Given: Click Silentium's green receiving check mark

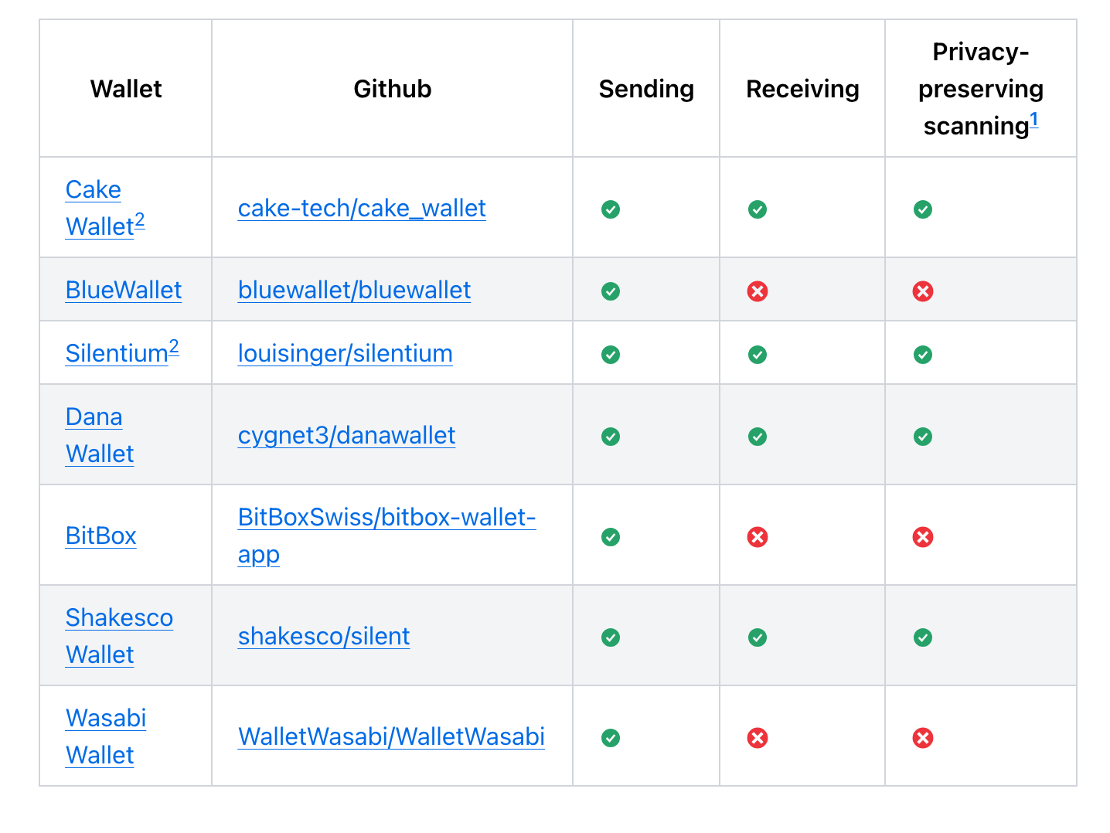Looking at the screenshot, I should [758, 355].
